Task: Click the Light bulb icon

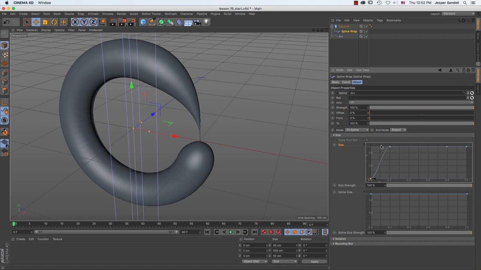Action: (206, 22)
